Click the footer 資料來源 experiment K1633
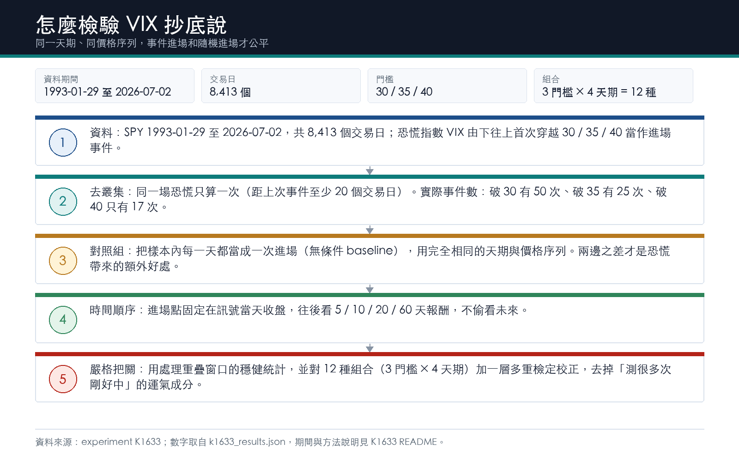Screen dimensions: 739x462 point(240,442)
